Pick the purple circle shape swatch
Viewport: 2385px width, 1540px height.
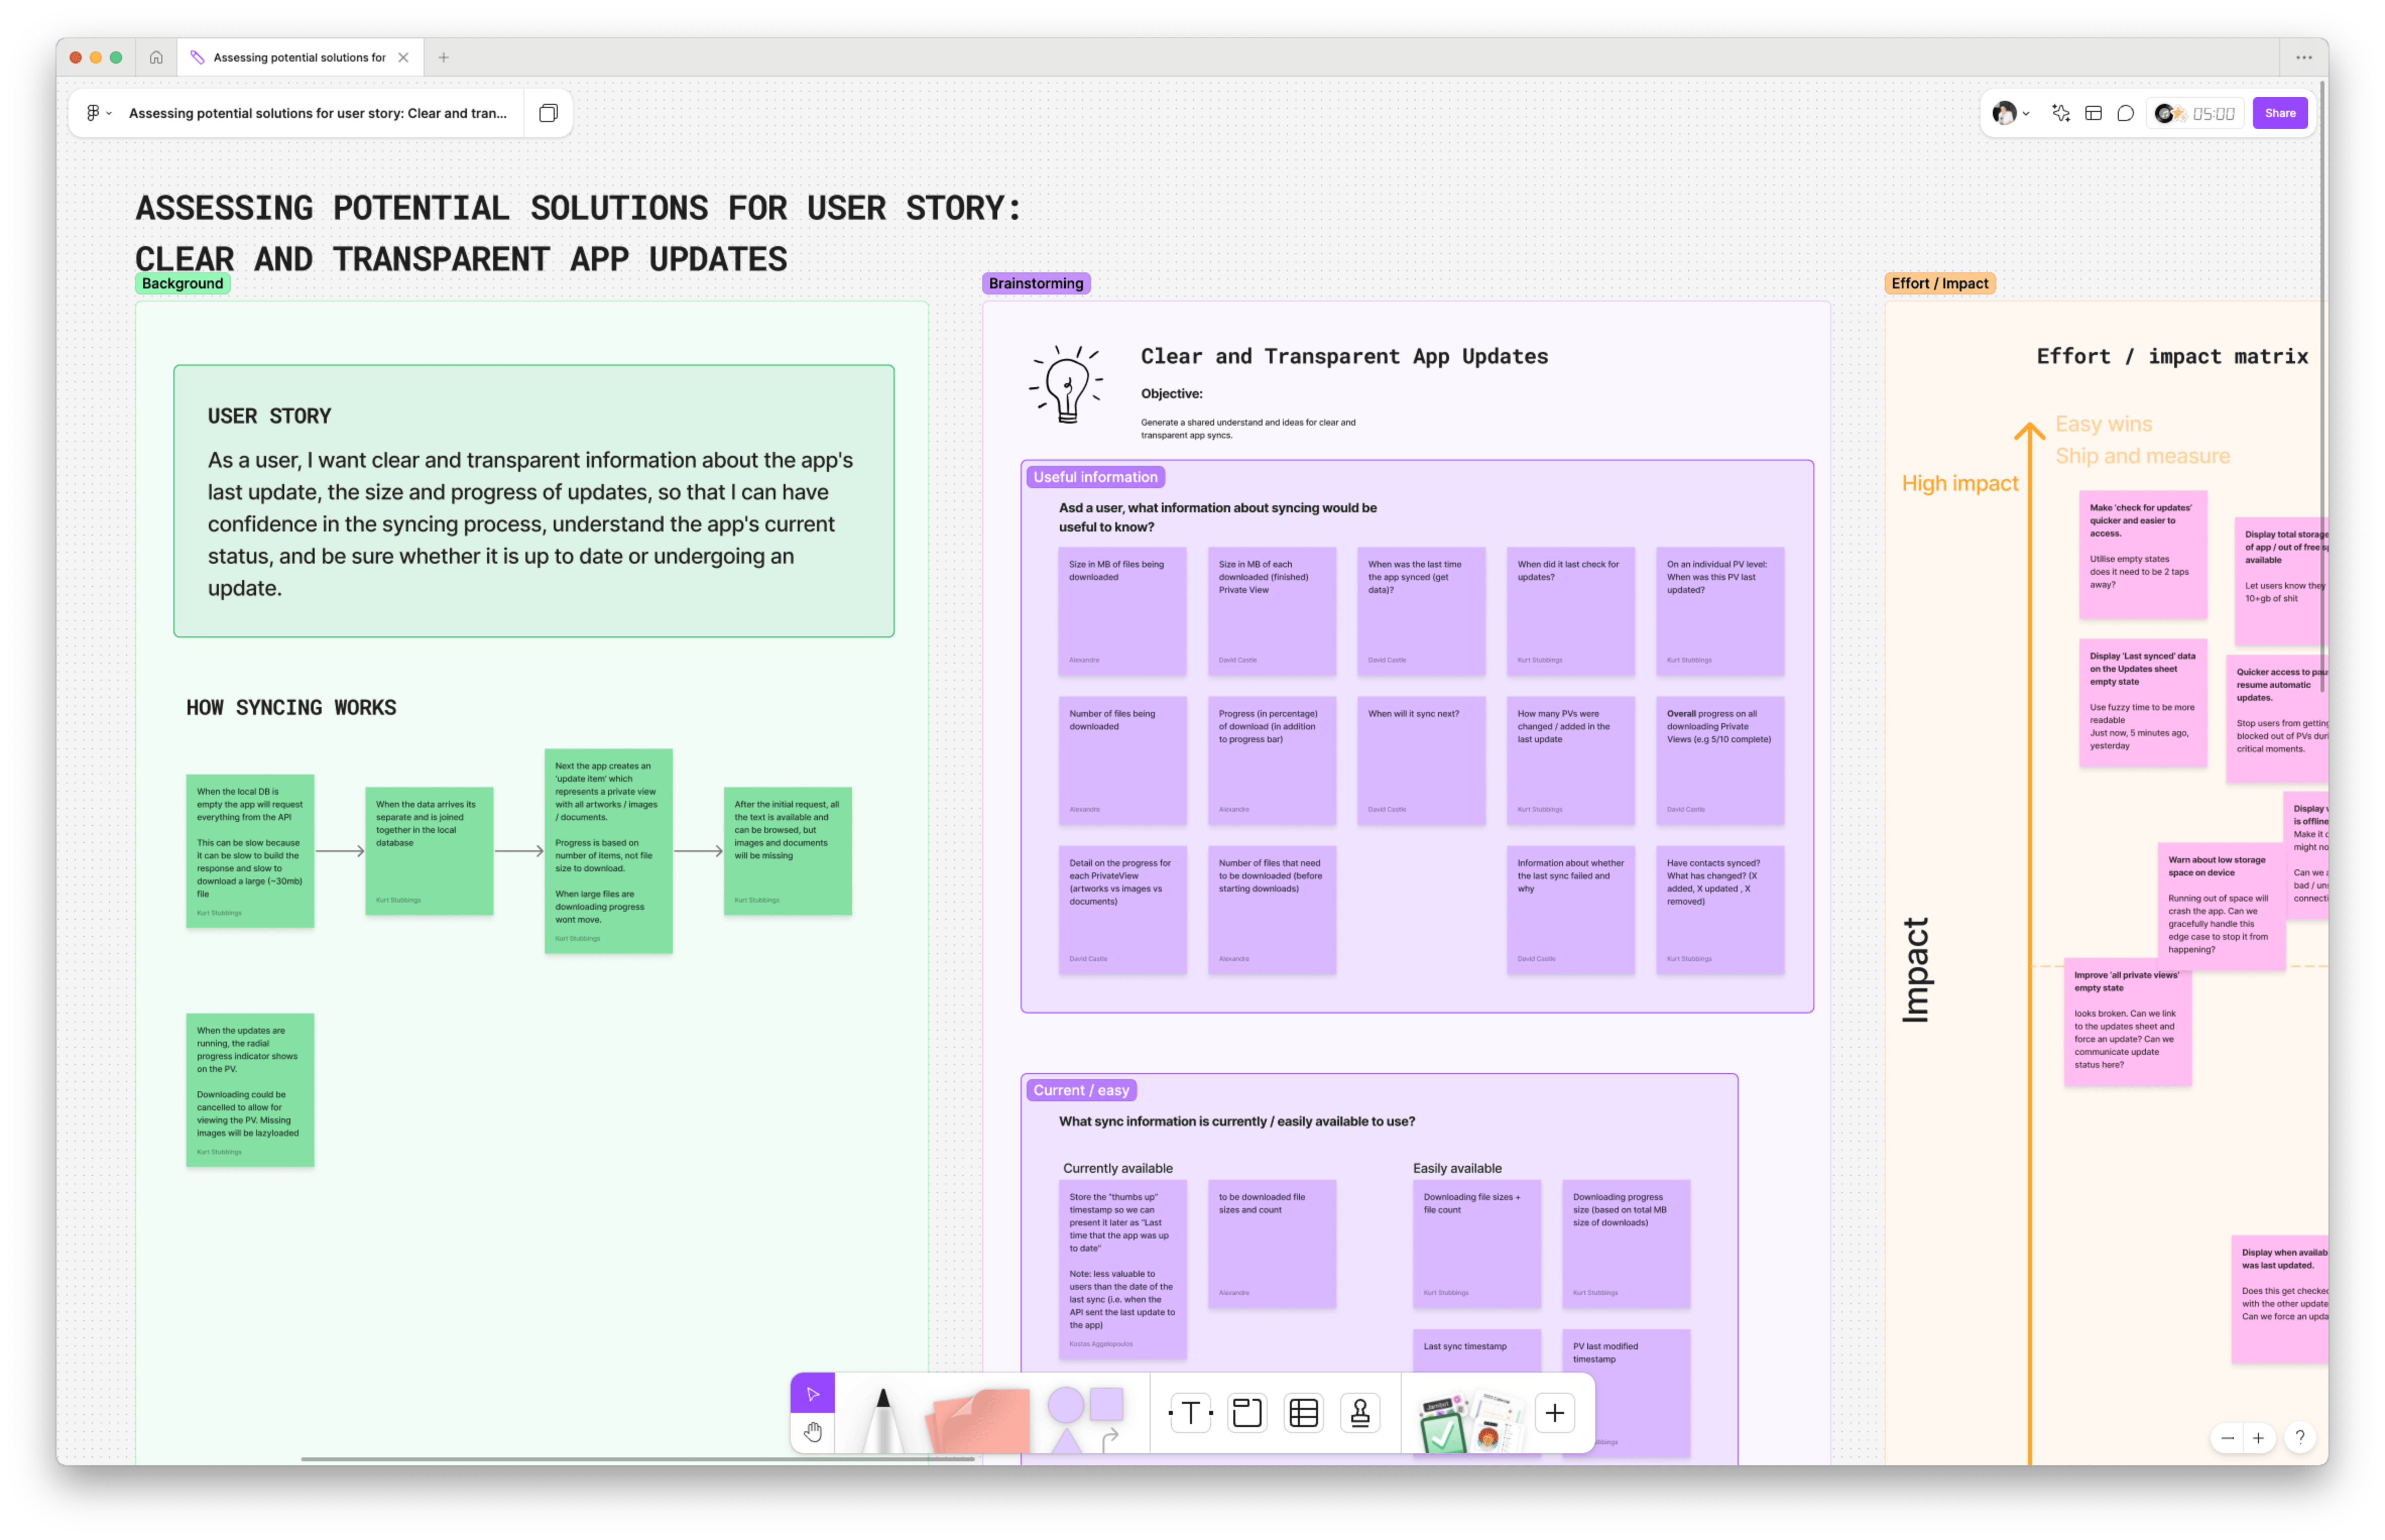coord(1065,1404)
